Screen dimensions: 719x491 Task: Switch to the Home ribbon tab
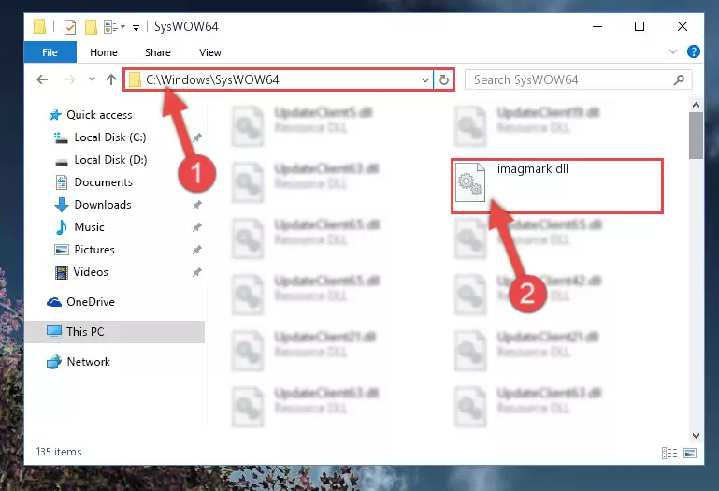tap(104, 52)
